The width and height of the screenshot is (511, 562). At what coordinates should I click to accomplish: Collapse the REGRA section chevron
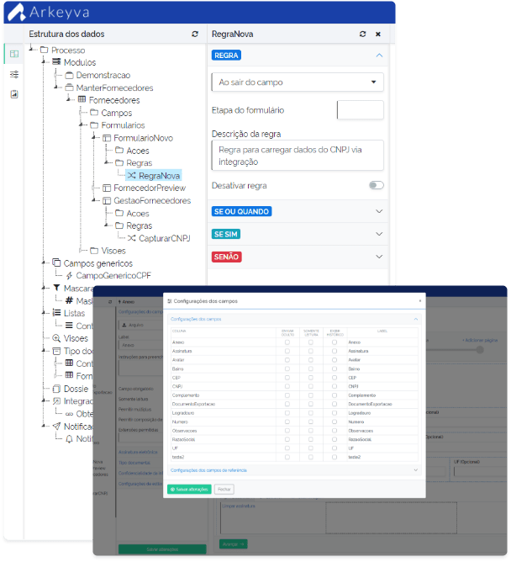(379, 56)
